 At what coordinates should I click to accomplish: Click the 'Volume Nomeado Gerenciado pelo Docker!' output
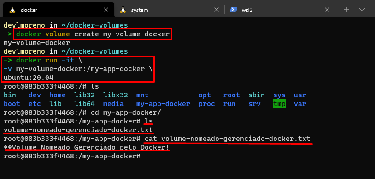pyautogui.click(x=91, y=147)
